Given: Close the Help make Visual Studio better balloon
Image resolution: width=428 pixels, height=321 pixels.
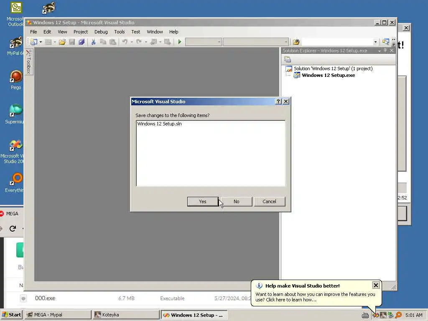Looking at the screenshot, I should click(x=376, y=285).
